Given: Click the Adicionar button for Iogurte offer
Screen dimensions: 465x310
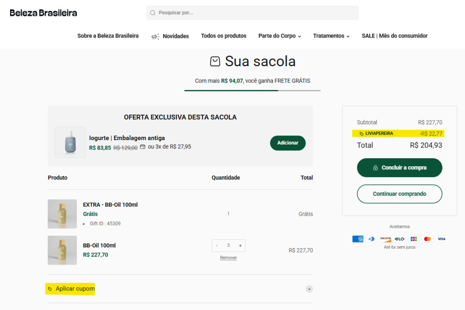Looking at the screenshot, I should 287,142.
